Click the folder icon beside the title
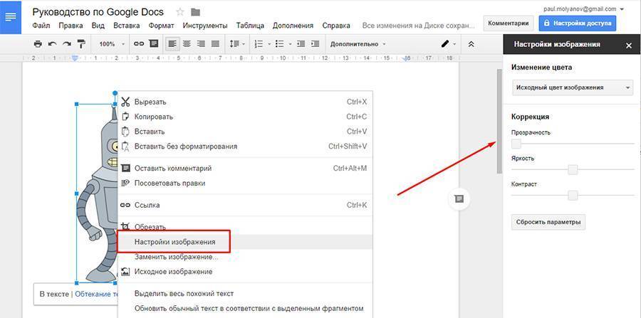The width and height of the screenshot is (641, 318). [195, 12]
